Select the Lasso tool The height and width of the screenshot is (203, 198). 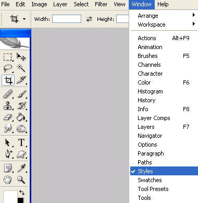coord(8,68)
